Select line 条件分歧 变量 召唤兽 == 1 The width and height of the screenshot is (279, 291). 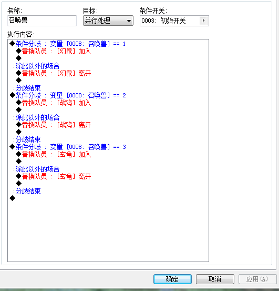coord(68,44)
